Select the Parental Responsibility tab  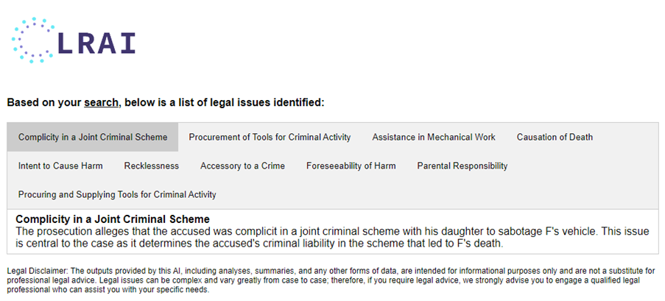click(462, 166)
